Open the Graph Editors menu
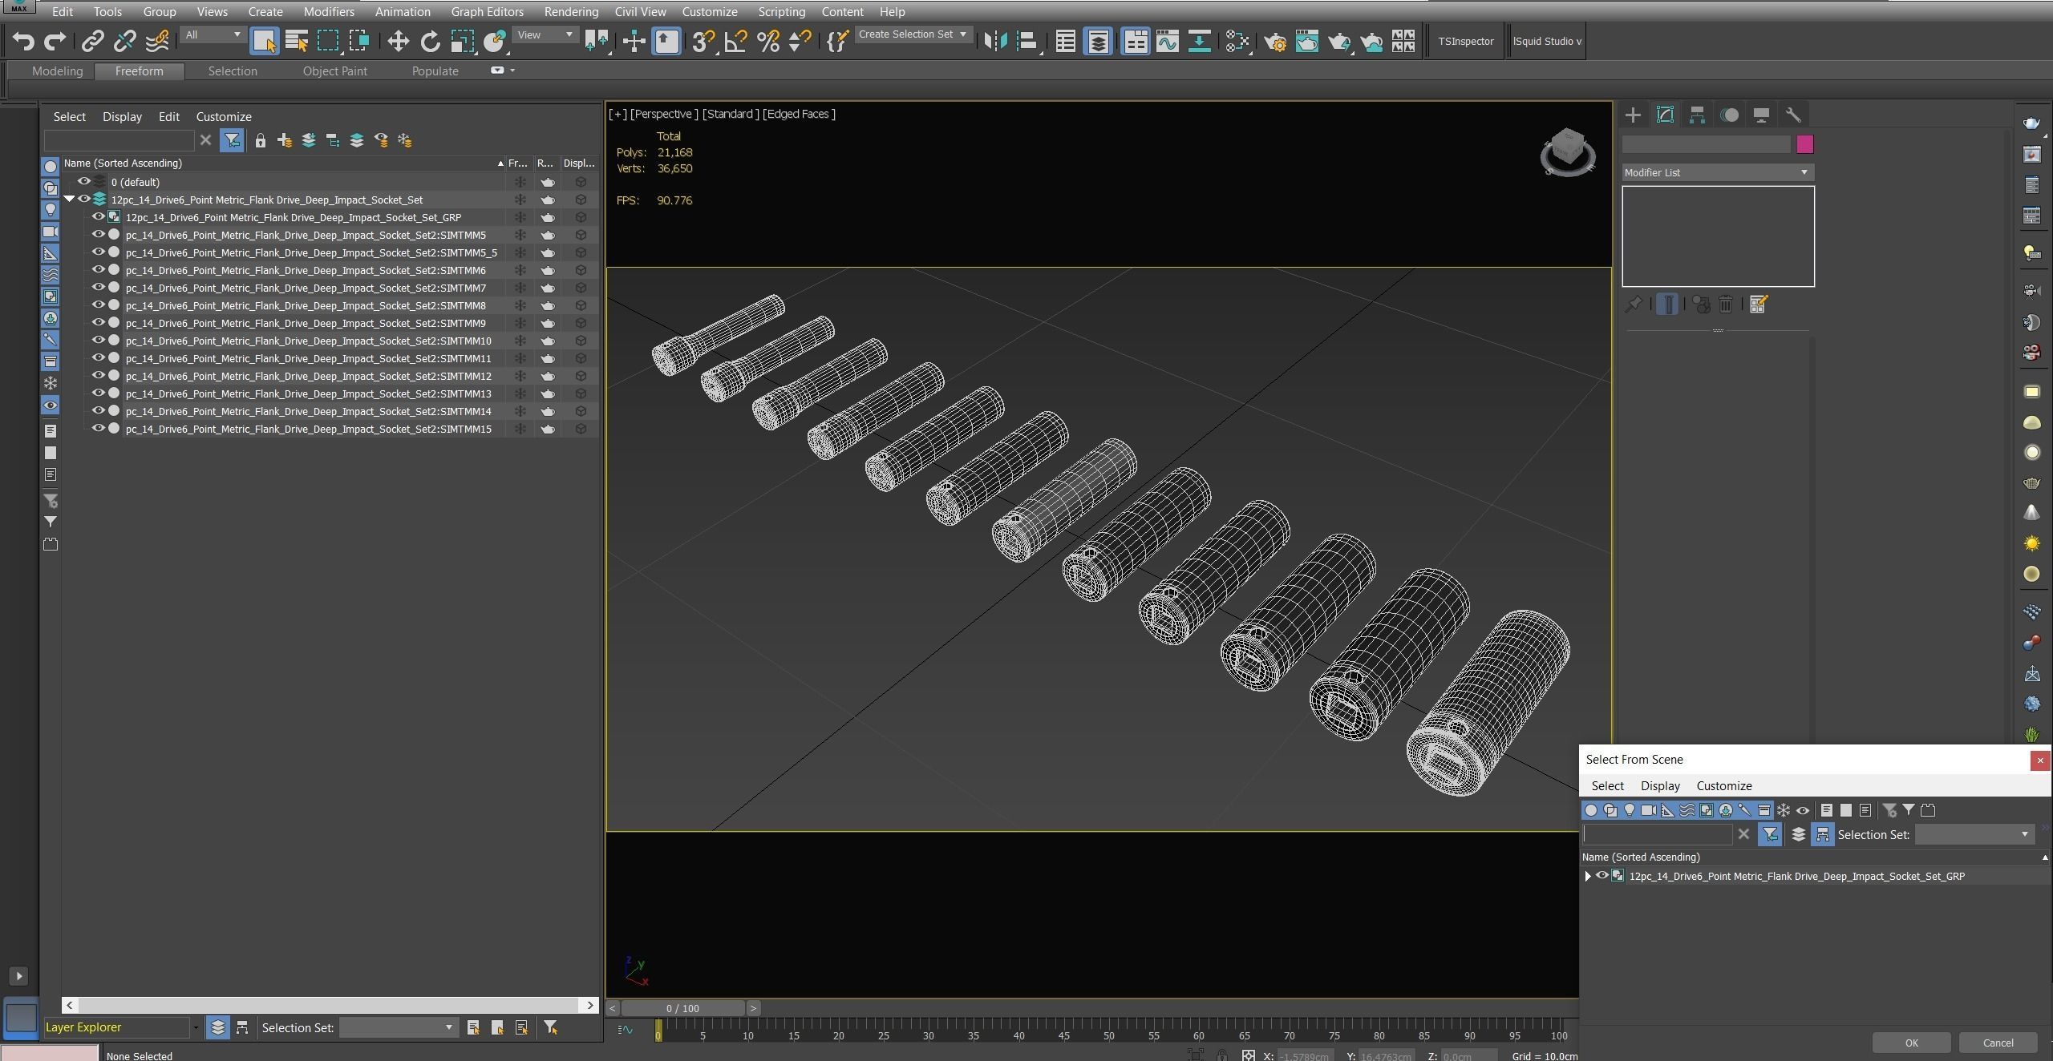Image resolution: width=2053 pixels, height=1061 pixels. click(x=487, y=12)
